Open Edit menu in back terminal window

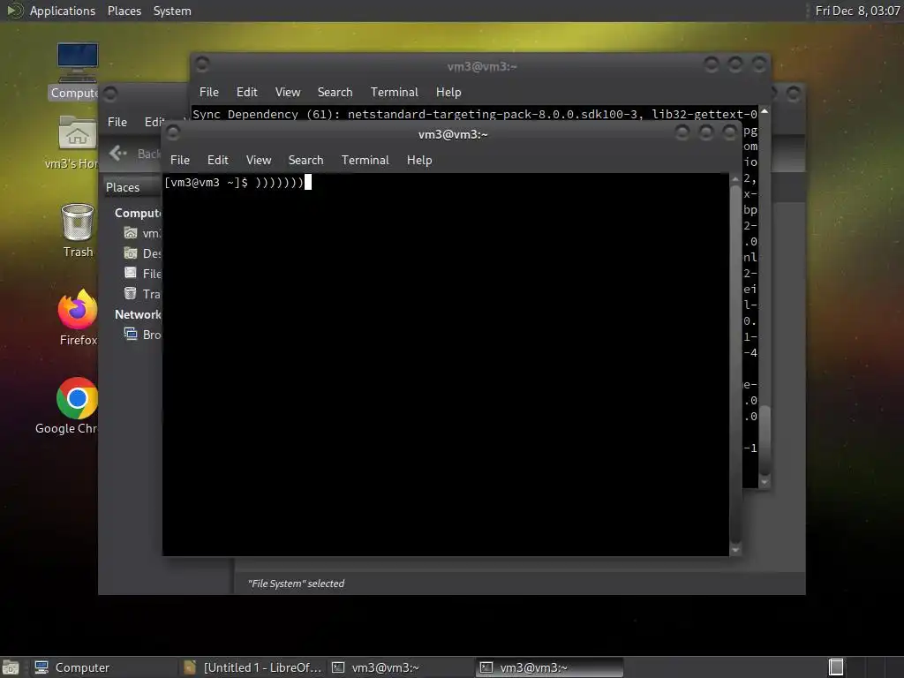pyautogui.click(x=247, y=92)
